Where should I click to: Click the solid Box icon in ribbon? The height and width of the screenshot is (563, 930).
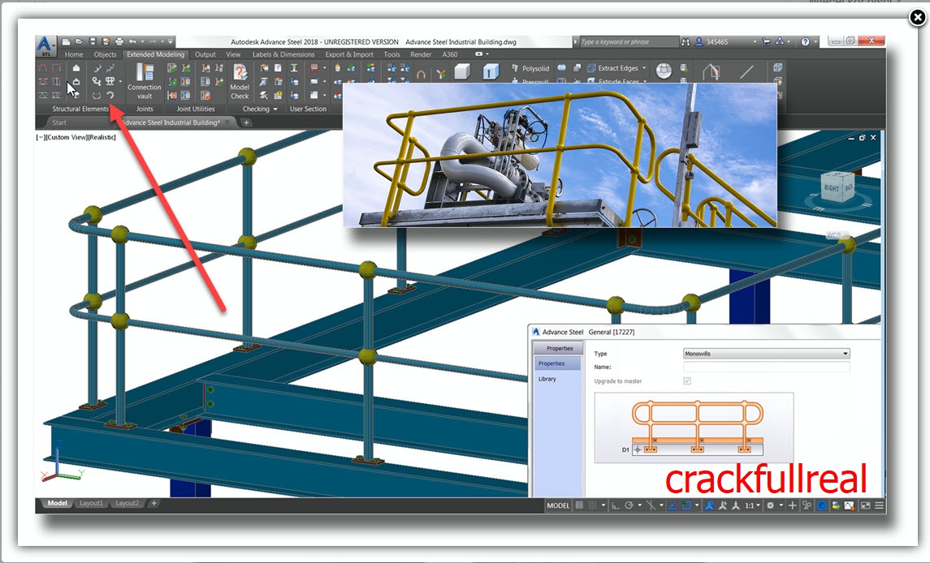[462, 72]
